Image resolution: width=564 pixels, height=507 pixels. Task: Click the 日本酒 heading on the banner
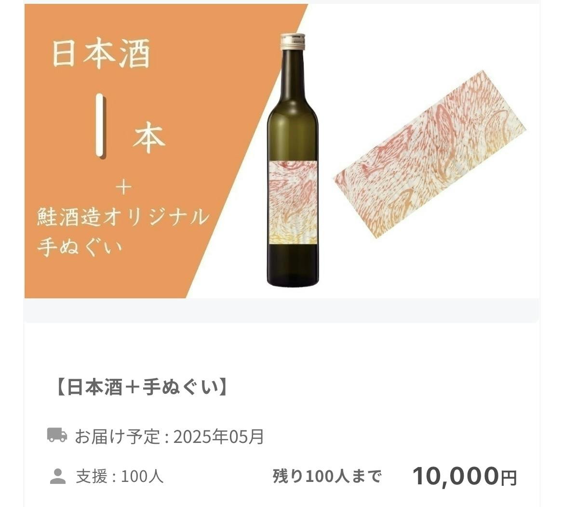point(101,54)
